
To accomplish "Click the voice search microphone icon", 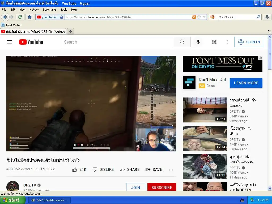I will [198, 42].
